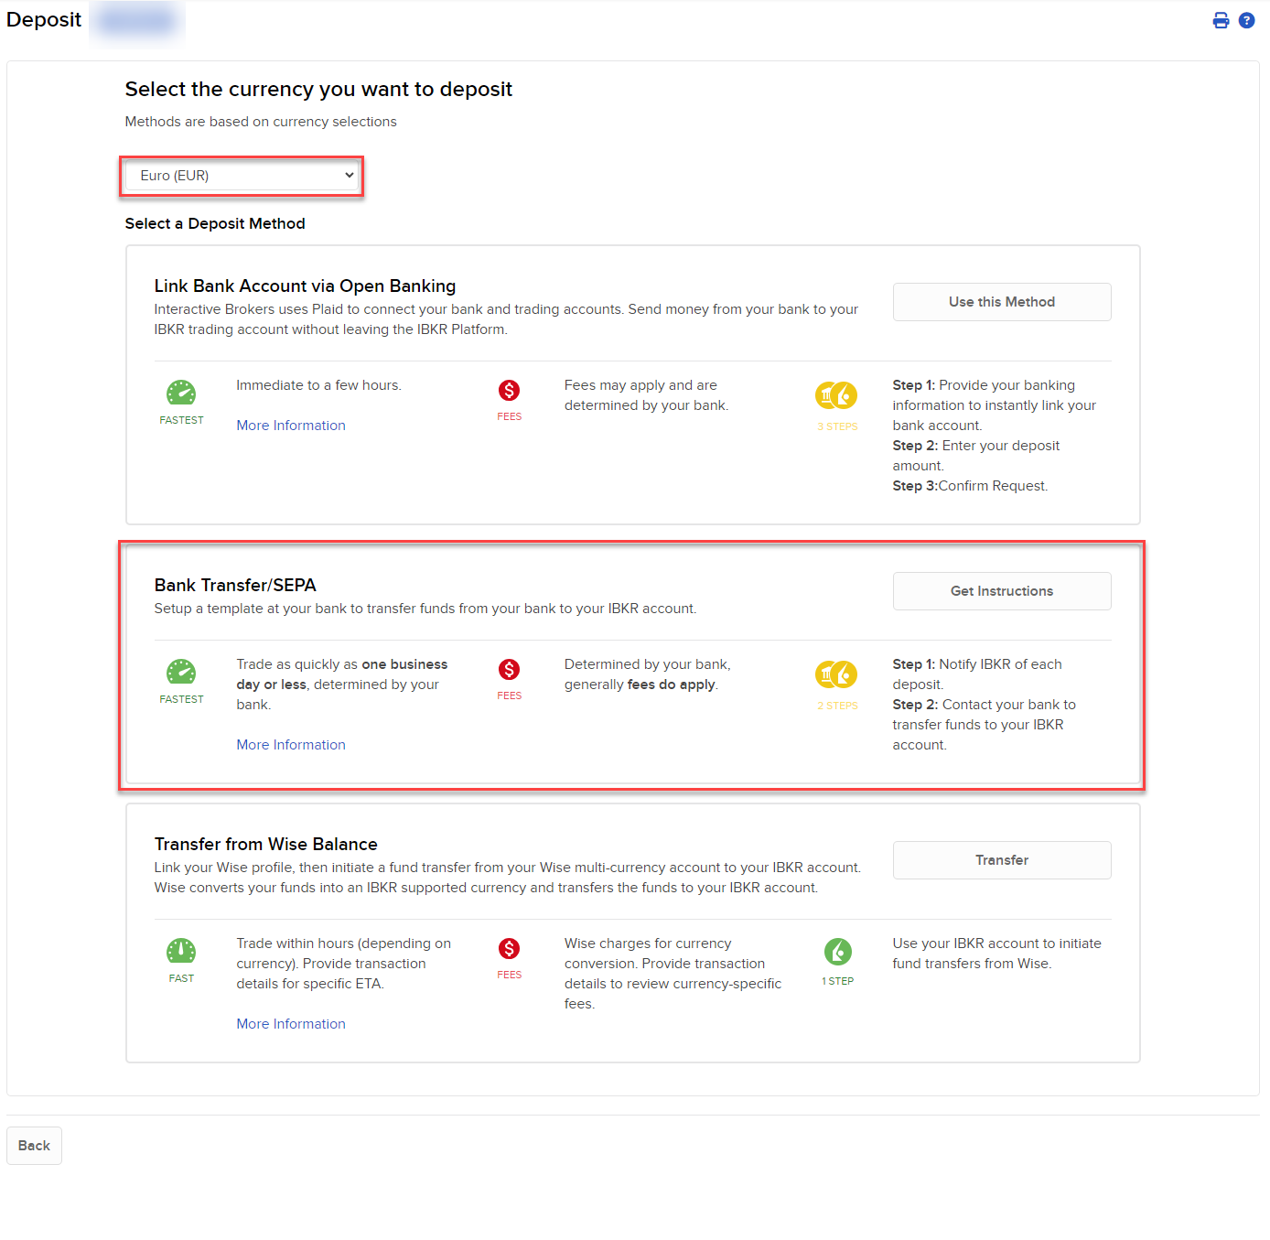Viewport: 1270px width, 1240px height.
Task: Click the 2 STEPS icon for Bank Transfer/SEPA
Action: (x=836, y=679)
